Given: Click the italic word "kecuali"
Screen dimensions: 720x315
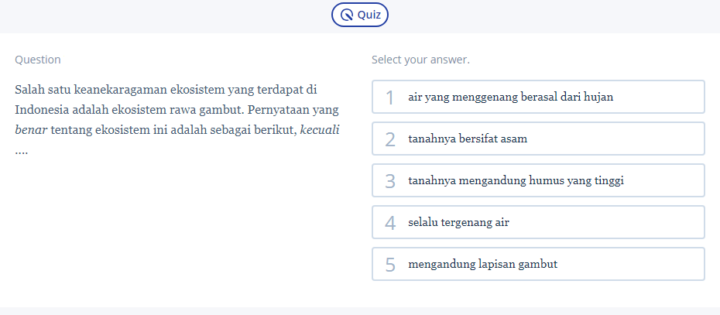Looking at the screenshot, I should 320,128.
